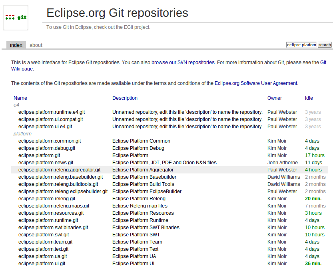The height and width of the screenshot is (266, 333).
Task: Click the 'Eclipse Platform SWT Binaries' description
Action: [x=146, y=228]
